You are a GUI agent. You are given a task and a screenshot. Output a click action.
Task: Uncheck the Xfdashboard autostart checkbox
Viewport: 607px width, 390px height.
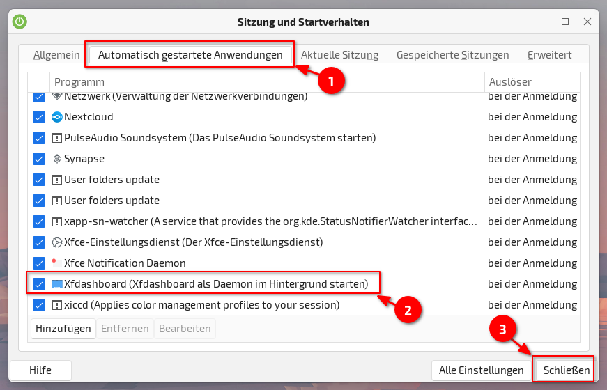39,284
